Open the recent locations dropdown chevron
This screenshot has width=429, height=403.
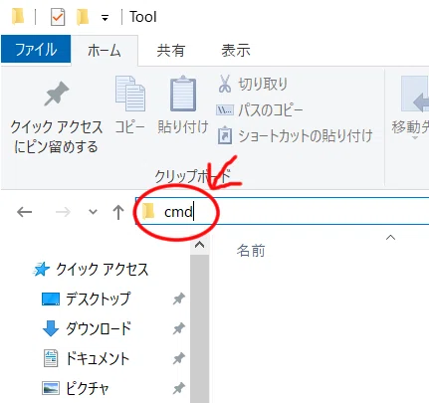(x=94, y=211)
